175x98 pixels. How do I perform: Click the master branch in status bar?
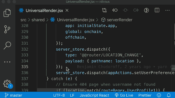[x=13, y=95]
